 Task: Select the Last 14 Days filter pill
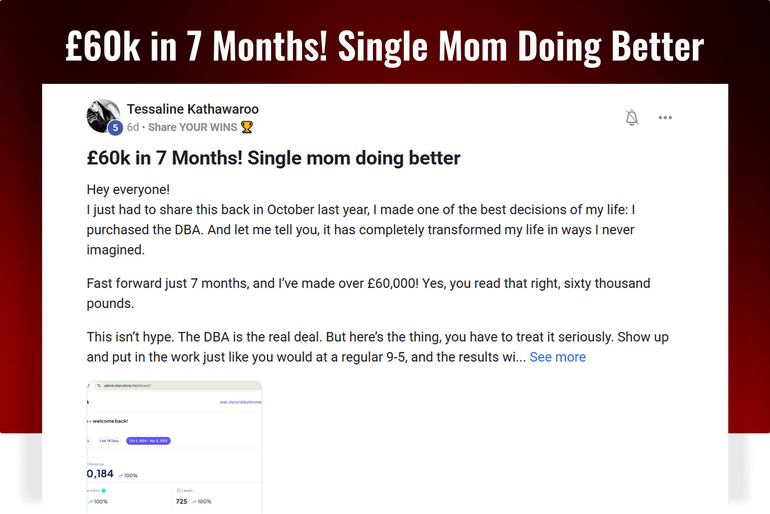109,441
